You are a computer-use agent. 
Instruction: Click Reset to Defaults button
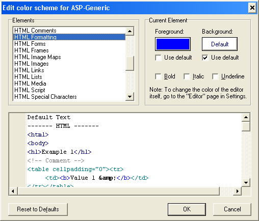[38, 209]
